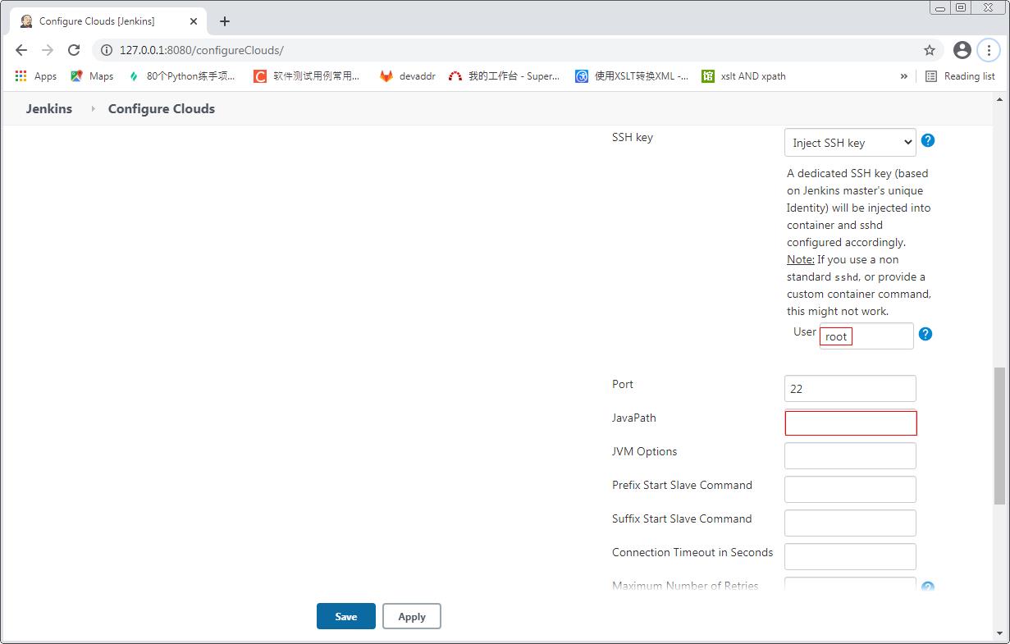
Task: Show more bookmarks chevron
Action: (904, 76)
